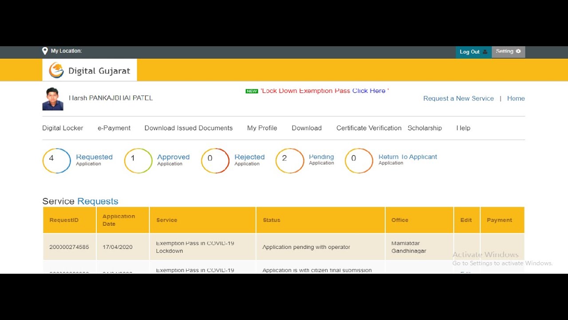The width and height of the screenshot is (568, 320).
Task: Click the Return To Applicant count circle
Action: click(359, 161)
